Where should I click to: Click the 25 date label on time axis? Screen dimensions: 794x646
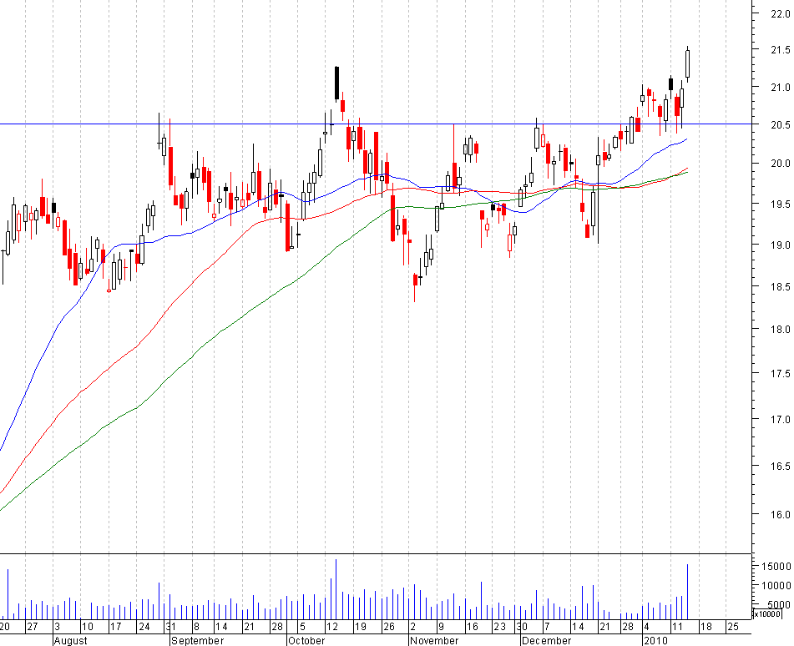tap(733, 626)
